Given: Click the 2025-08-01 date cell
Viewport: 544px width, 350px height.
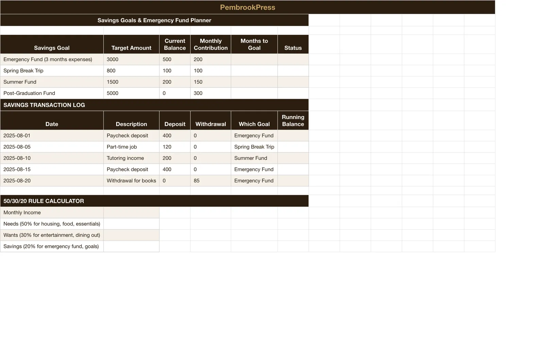Looking at the screenshot, I should [52, 135].
